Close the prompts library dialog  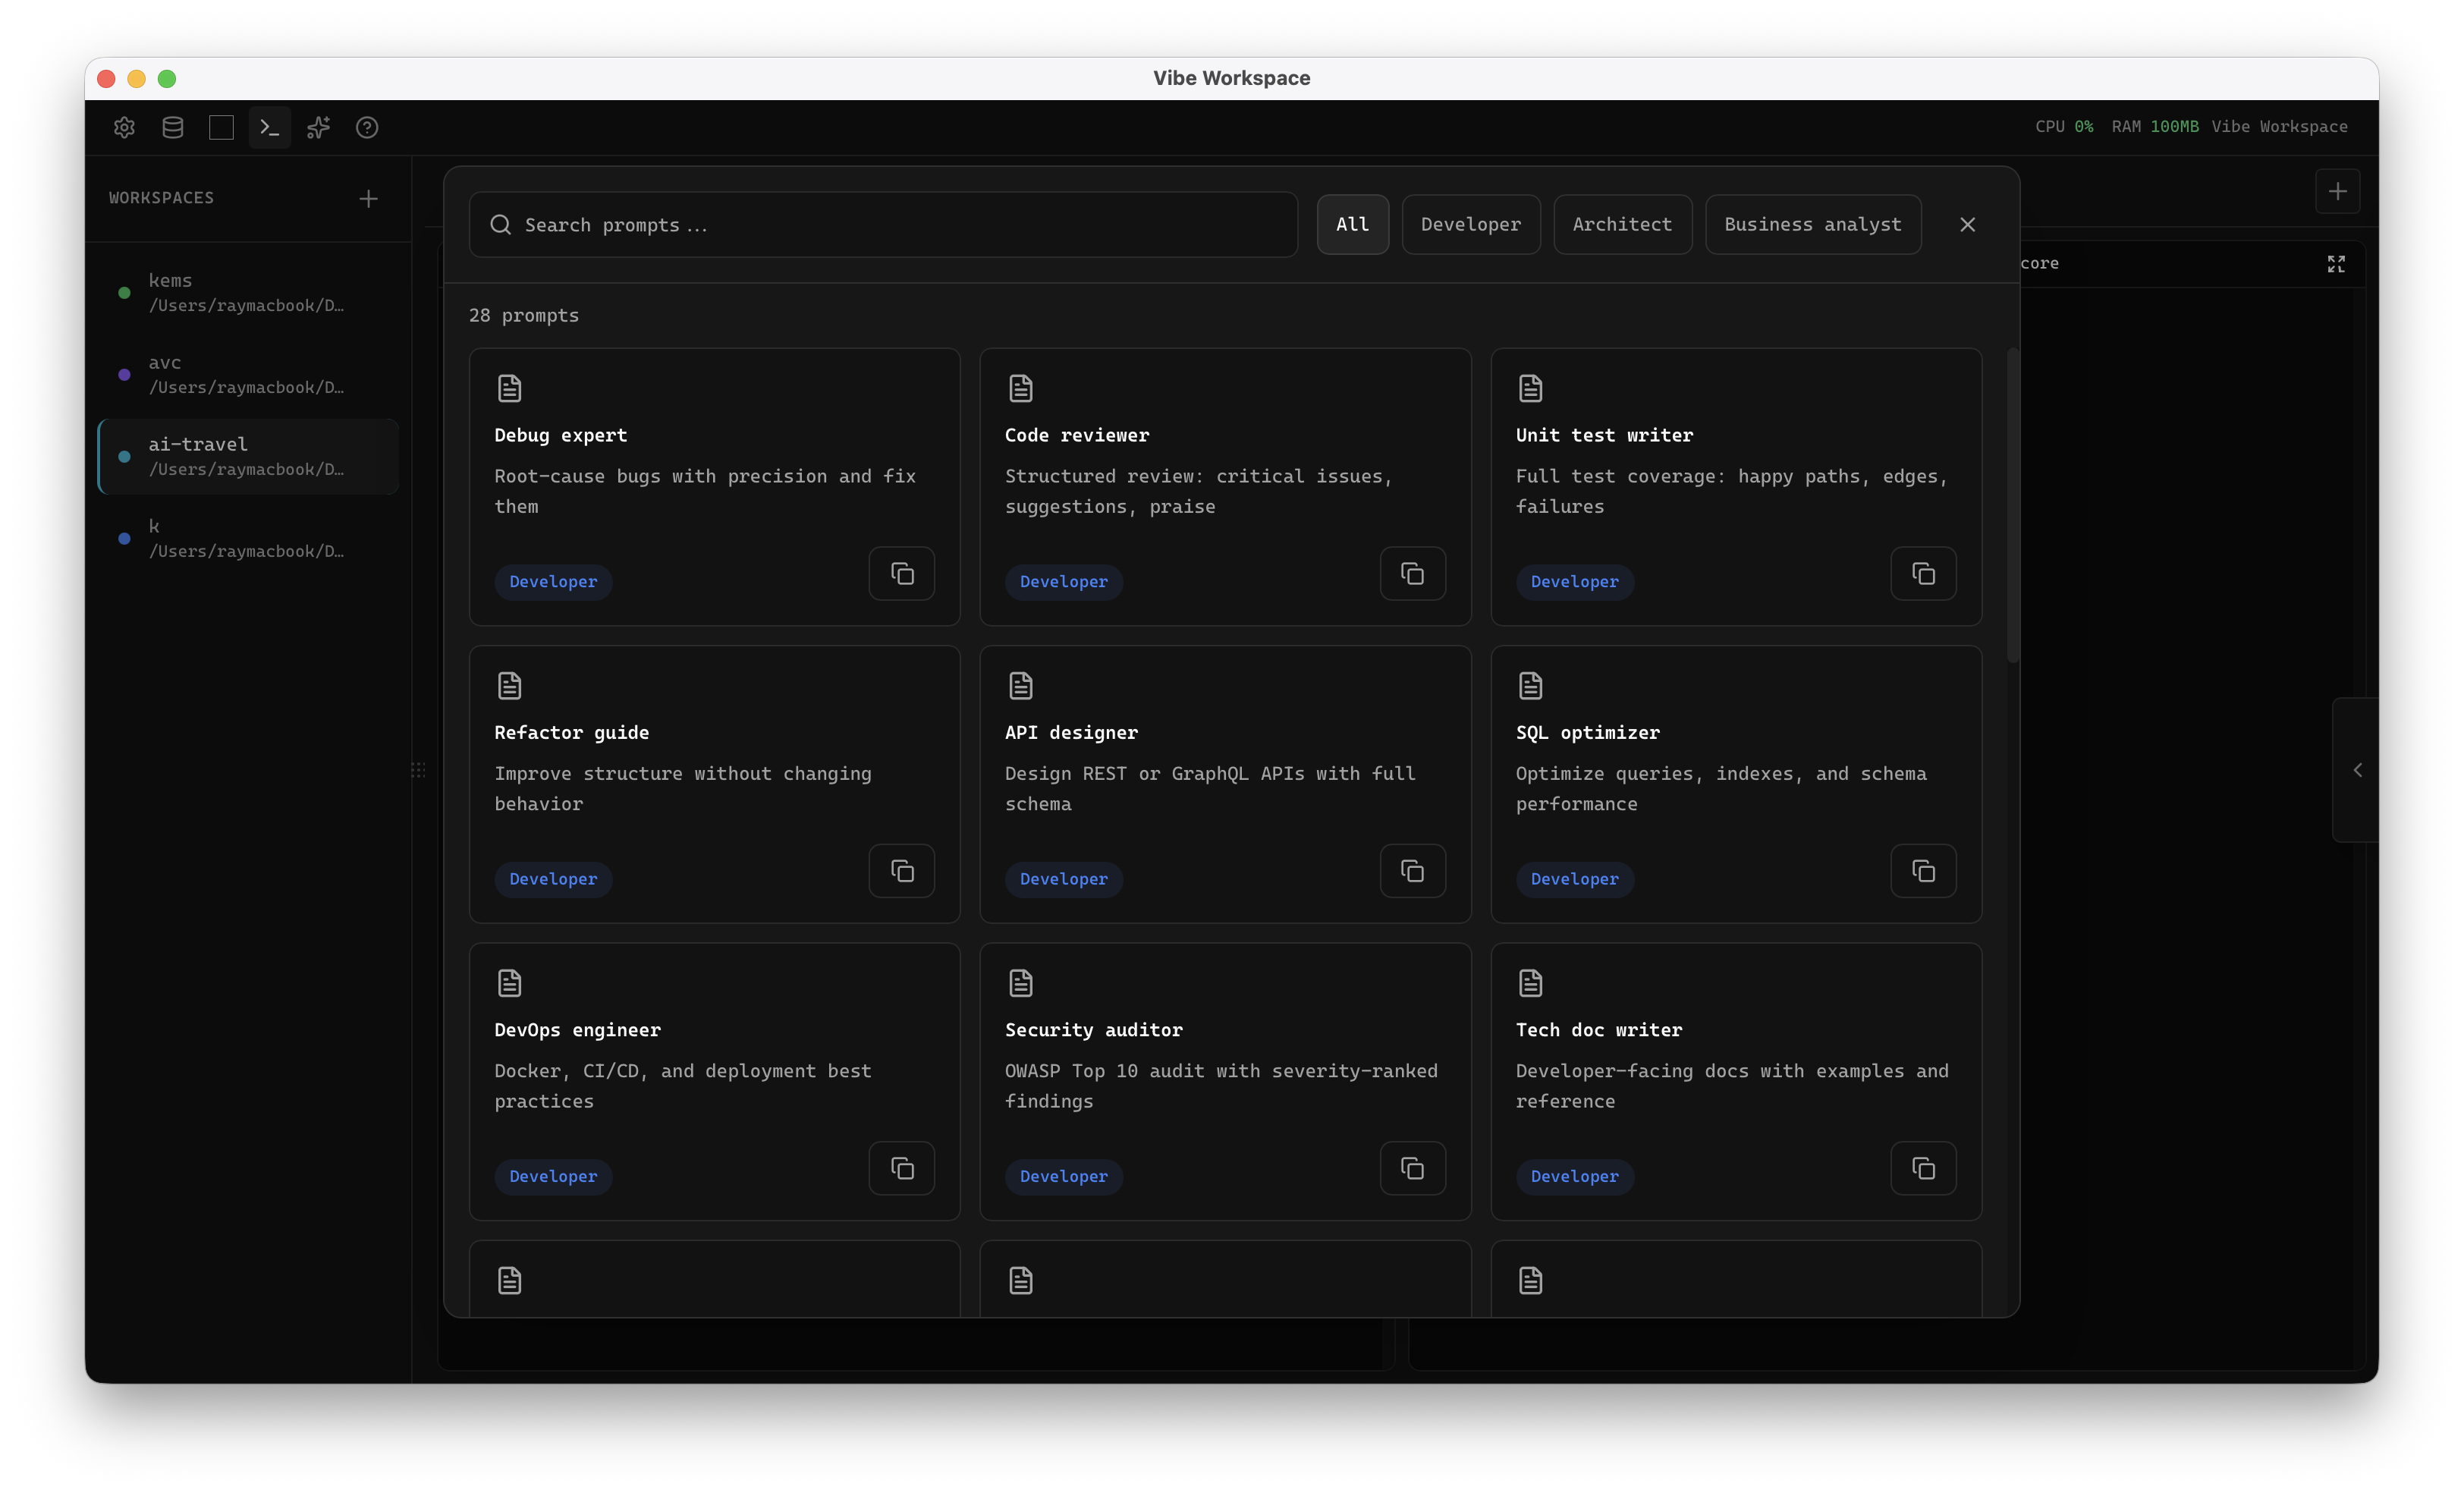(x=1967, y=225)
